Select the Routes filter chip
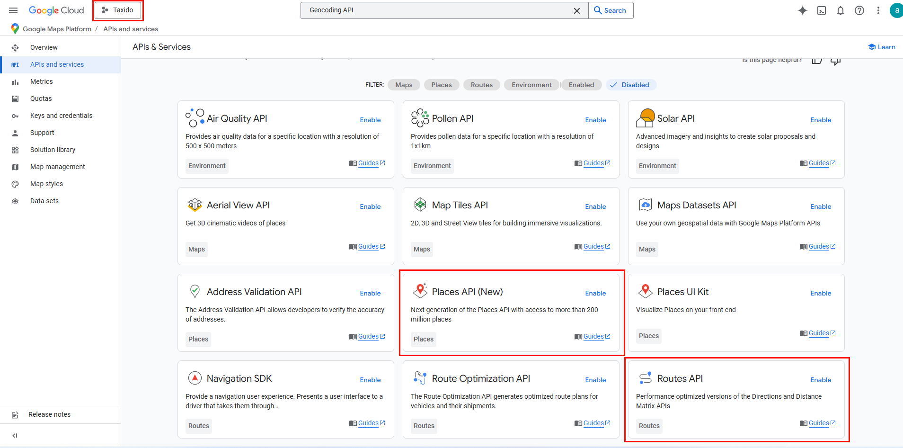The height and width of the screenshot is (448, 903). tap(481, 85)
